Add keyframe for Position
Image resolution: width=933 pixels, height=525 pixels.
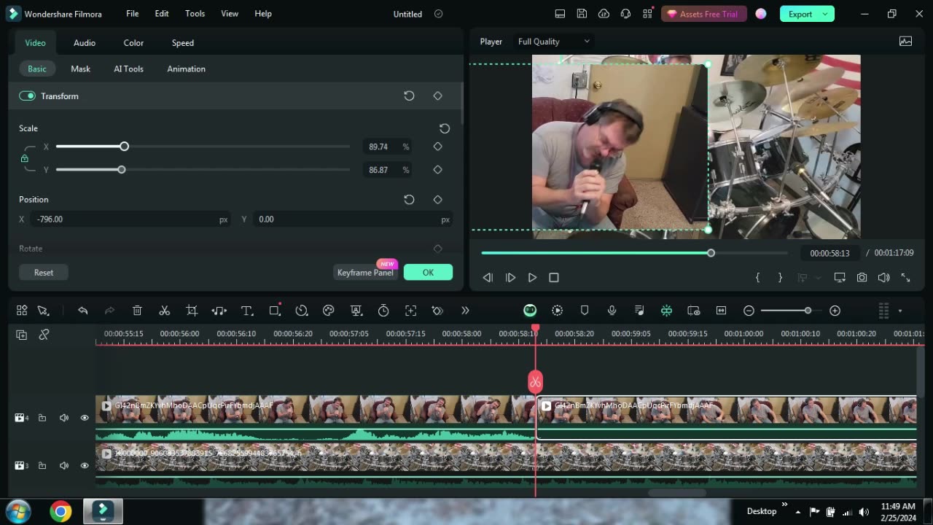pyautogui.click(x=438, y=200)
